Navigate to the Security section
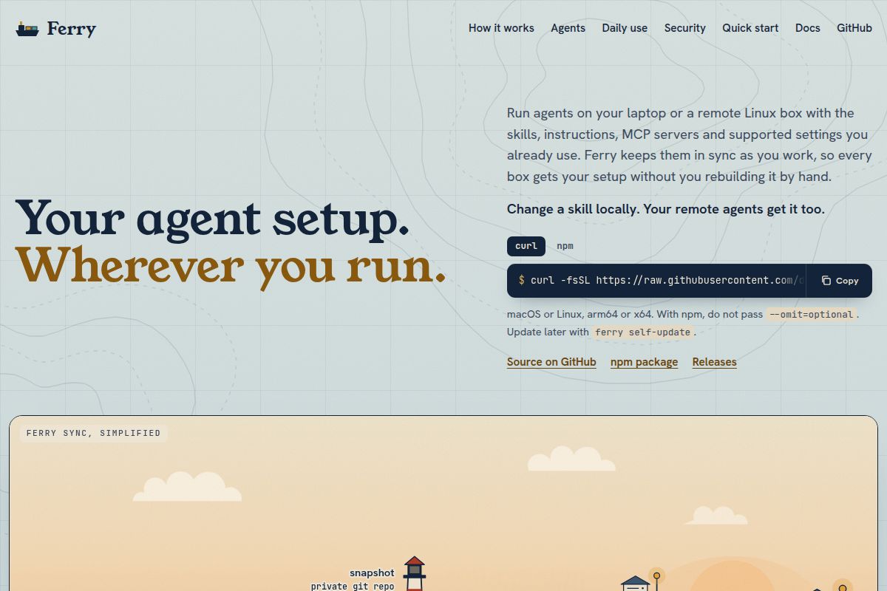Viewport: 887px width, 591px height. coord(685,28)
